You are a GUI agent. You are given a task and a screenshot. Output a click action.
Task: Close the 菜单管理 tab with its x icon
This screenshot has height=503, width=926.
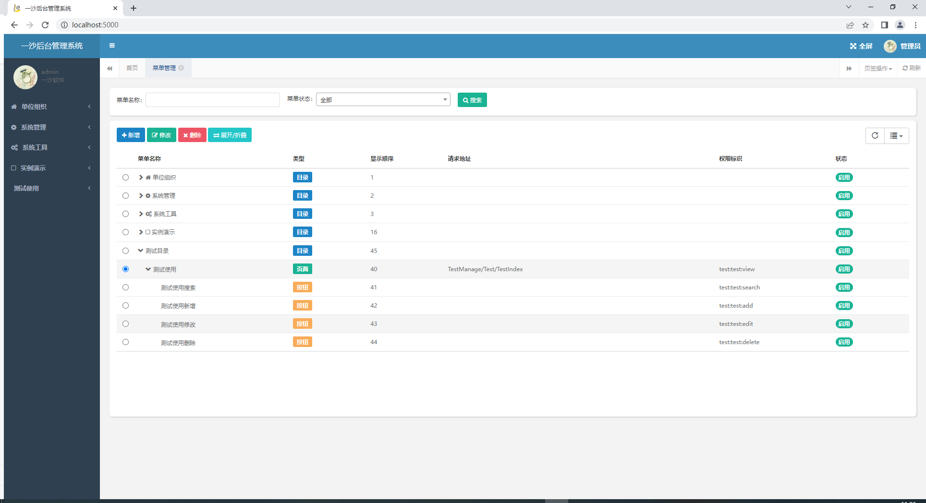pos(181,68)
